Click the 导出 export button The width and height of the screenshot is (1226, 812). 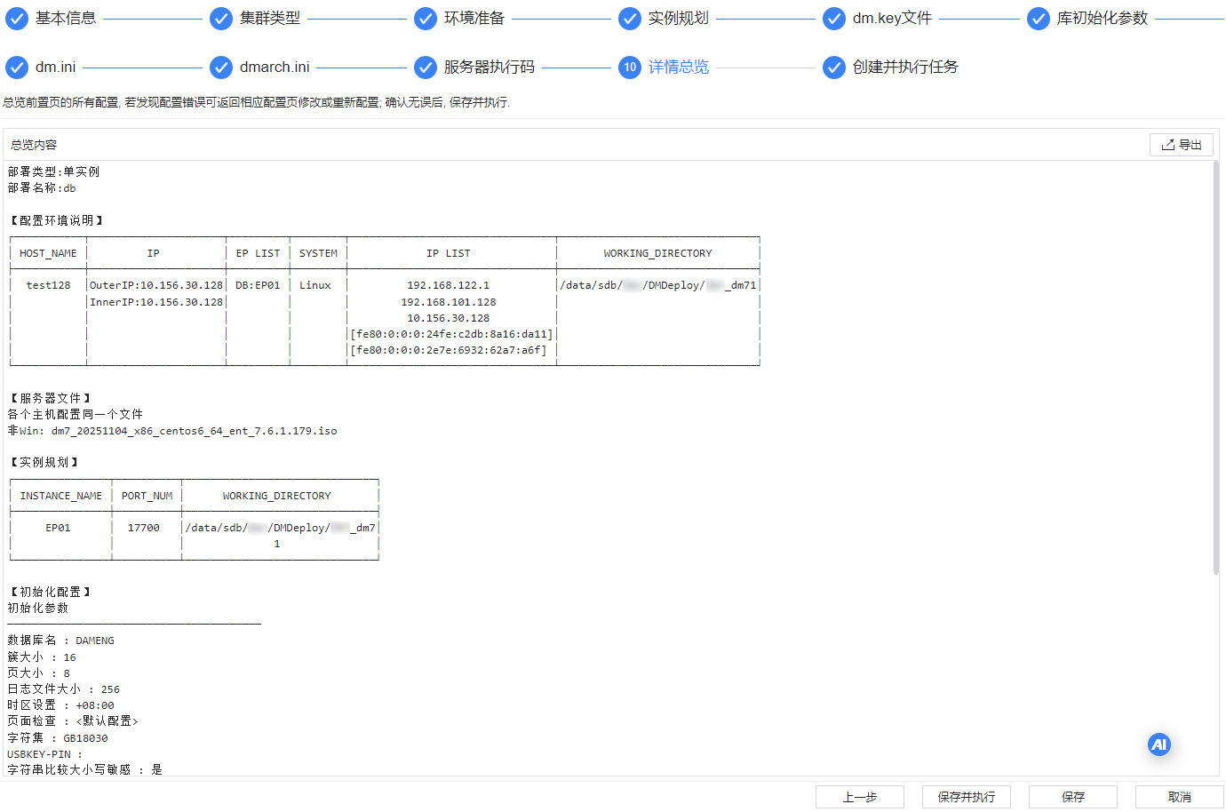point(1182,145)
